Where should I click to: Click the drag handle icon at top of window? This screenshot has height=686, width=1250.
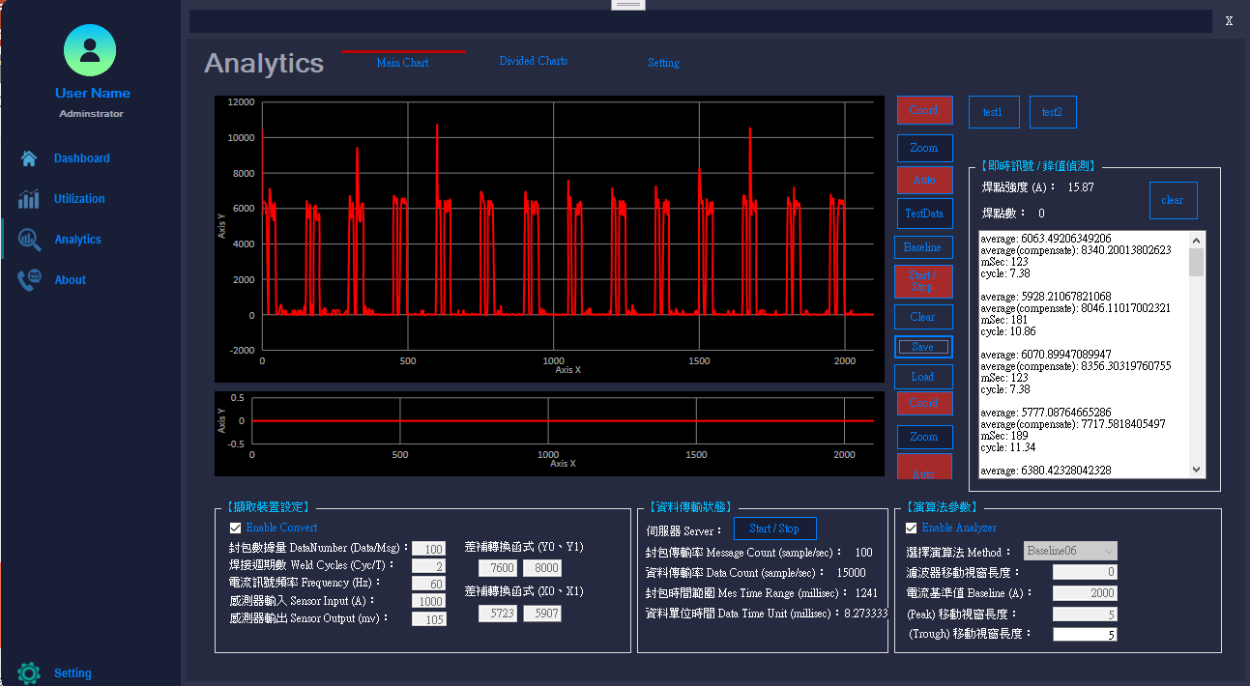[628, 4]
